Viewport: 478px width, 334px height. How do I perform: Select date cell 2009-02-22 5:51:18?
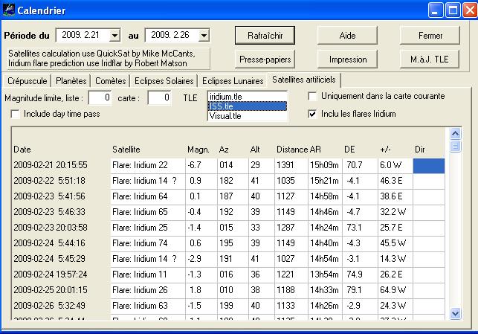click(61, 181)
